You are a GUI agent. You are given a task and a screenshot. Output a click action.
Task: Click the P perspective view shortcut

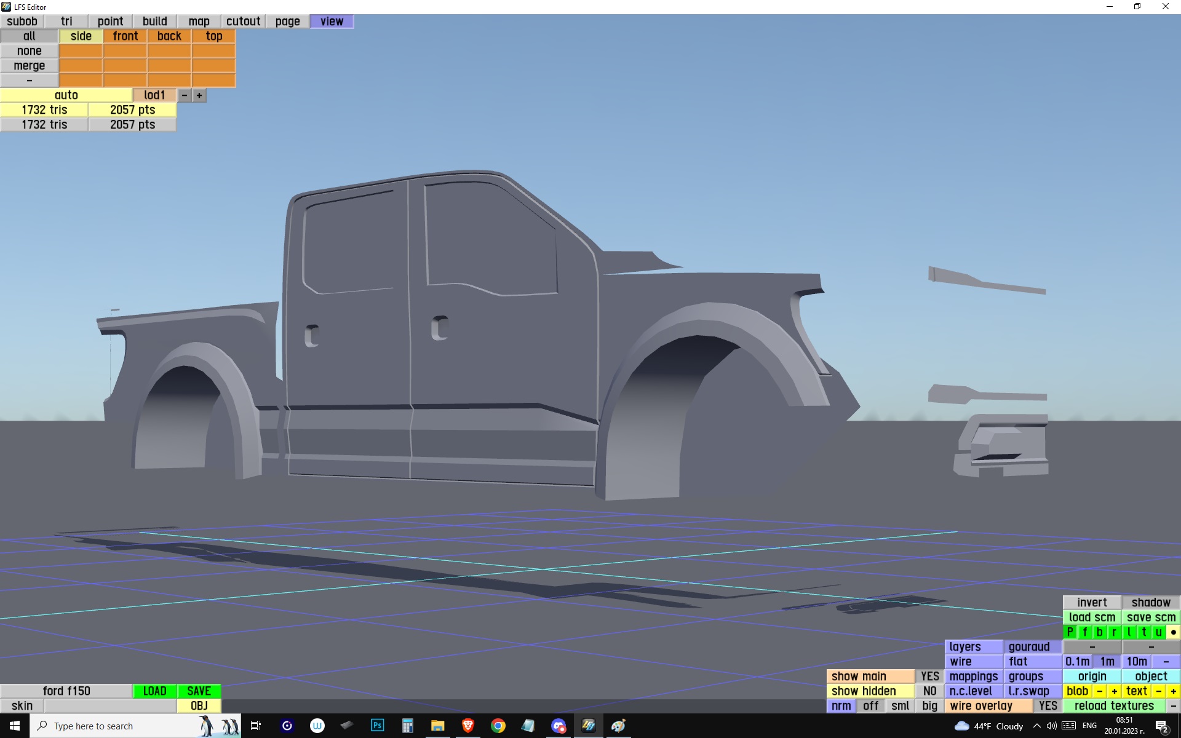click(x=1070, y=632)
